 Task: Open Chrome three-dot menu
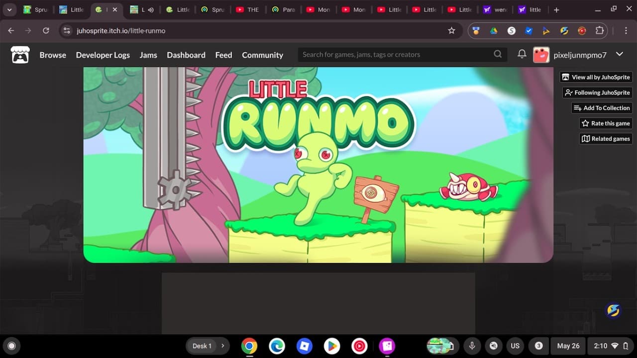[626, 30]
